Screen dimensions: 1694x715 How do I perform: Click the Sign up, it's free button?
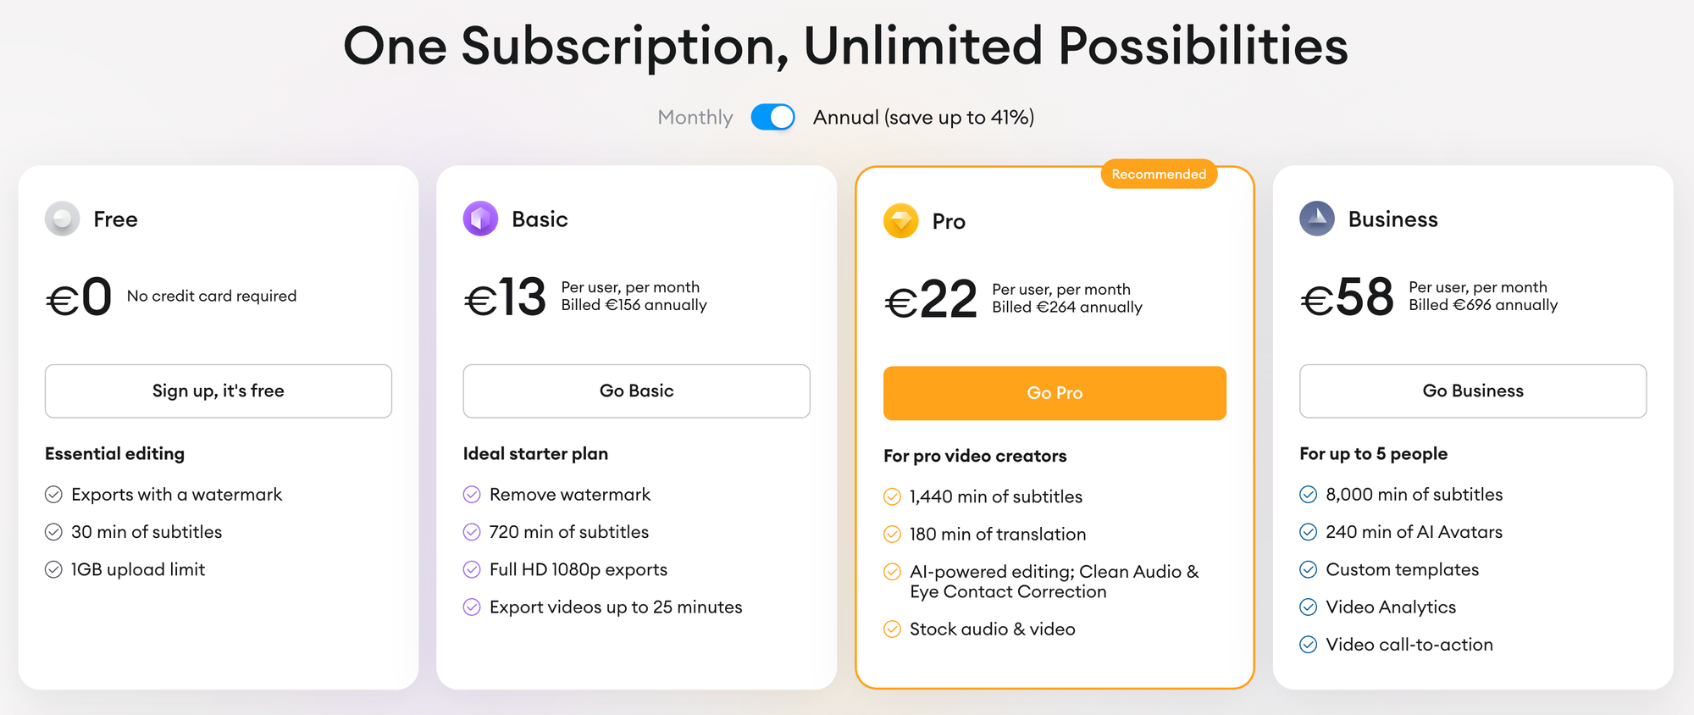point(219,391)
